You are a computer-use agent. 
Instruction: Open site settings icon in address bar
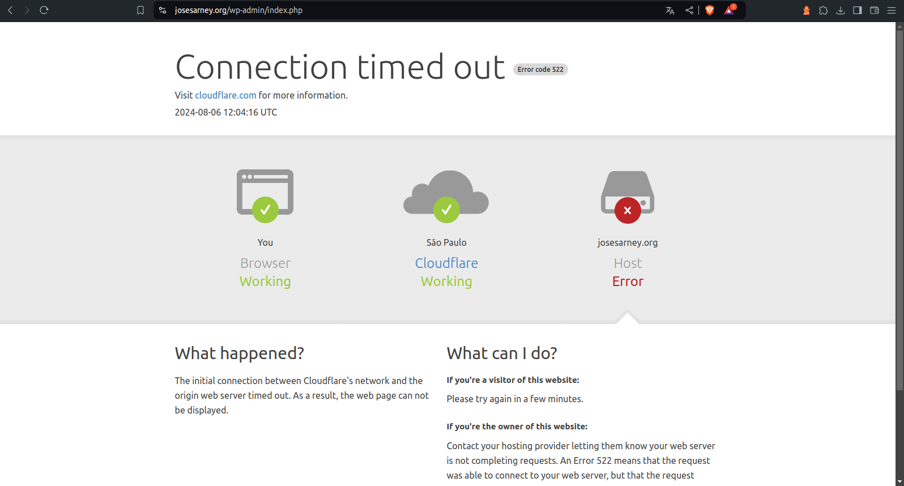pyautogui.click(x=163, y=10)
